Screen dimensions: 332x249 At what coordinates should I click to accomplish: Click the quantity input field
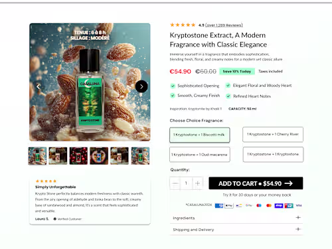[x=186, y=183]
